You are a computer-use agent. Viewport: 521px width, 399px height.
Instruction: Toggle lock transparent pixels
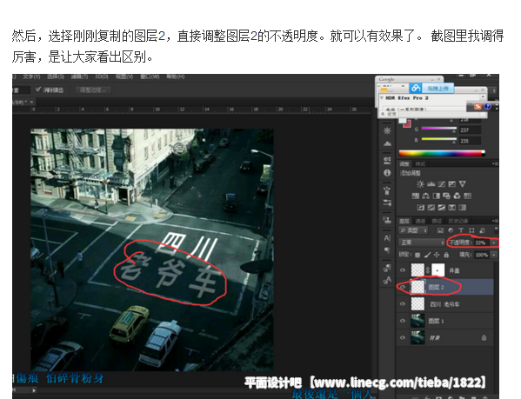[417, 255]
